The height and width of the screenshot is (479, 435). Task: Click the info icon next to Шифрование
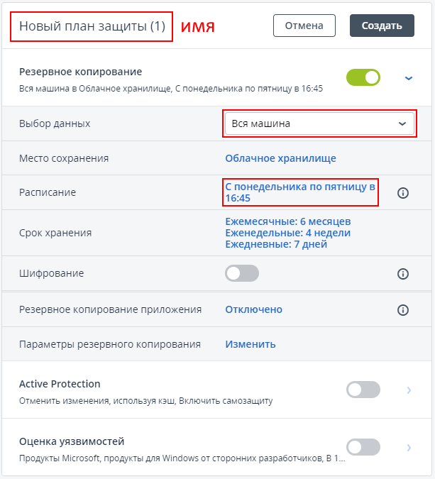403,273
